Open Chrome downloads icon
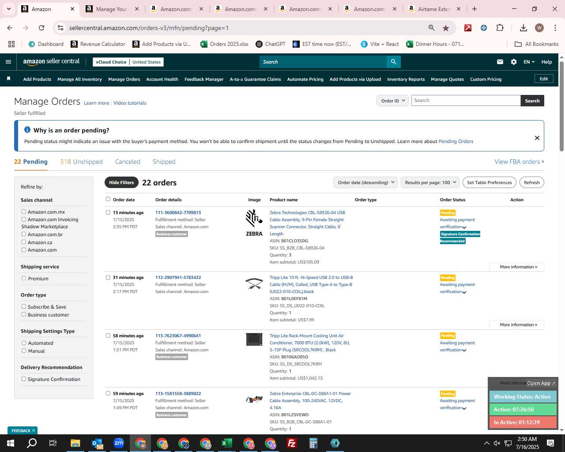The height and width of the screenshot is (452, 565). coord(524,28)
